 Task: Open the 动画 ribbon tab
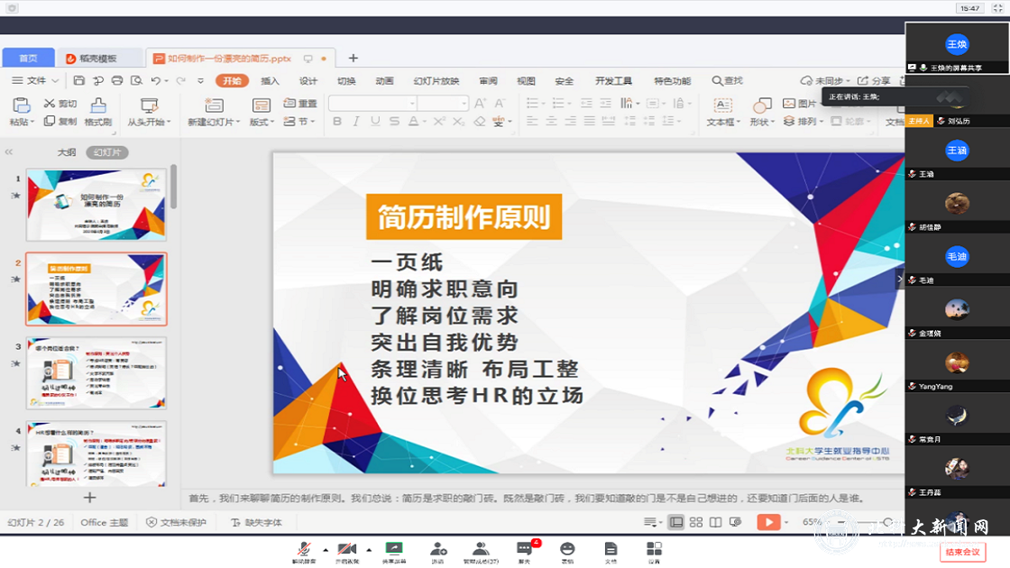tap(384, 80)
